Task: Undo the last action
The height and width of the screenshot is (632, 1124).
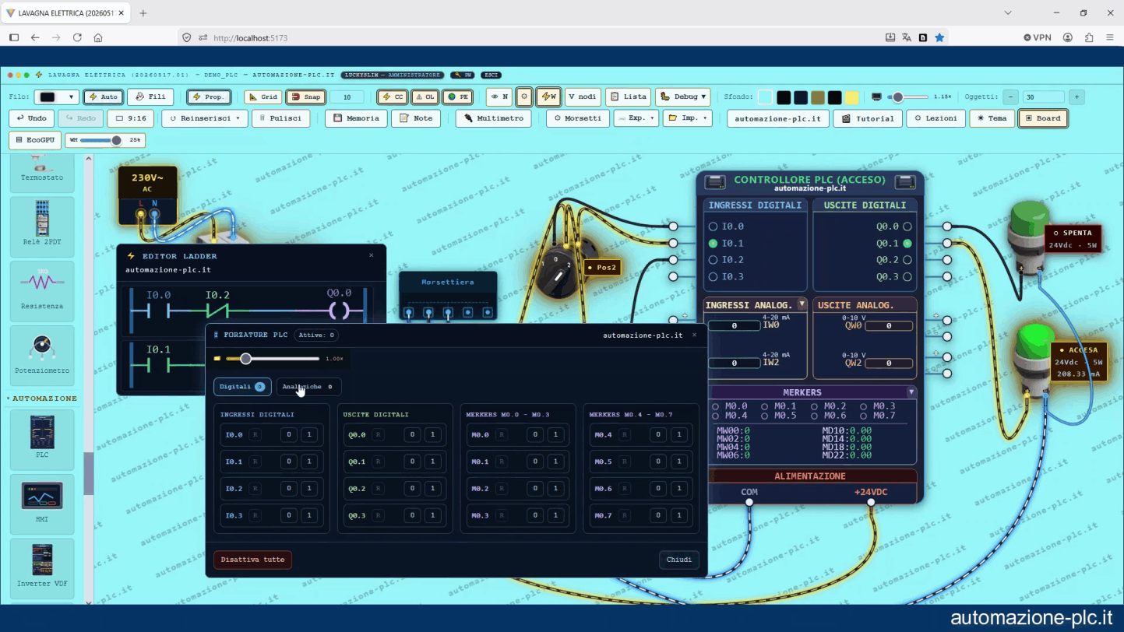Action: point(31,118)
